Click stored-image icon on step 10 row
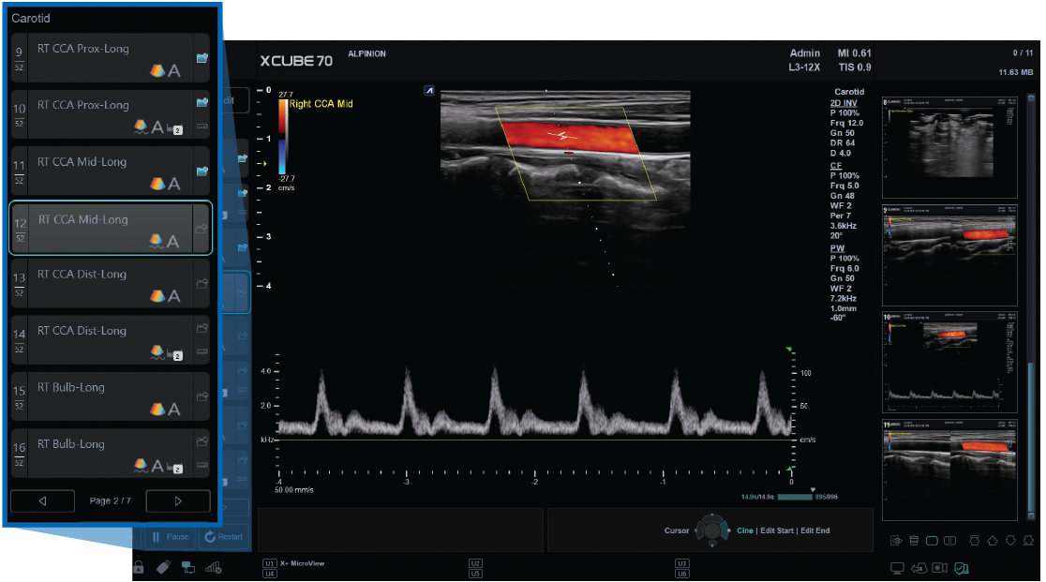This screenshot has width=1046, height=582. 202,103
